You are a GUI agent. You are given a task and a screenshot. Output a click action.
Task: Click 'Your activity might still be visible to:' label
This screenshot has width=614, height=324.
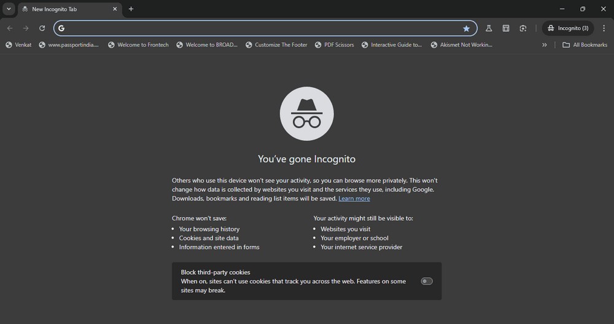[x=363, y=218]
